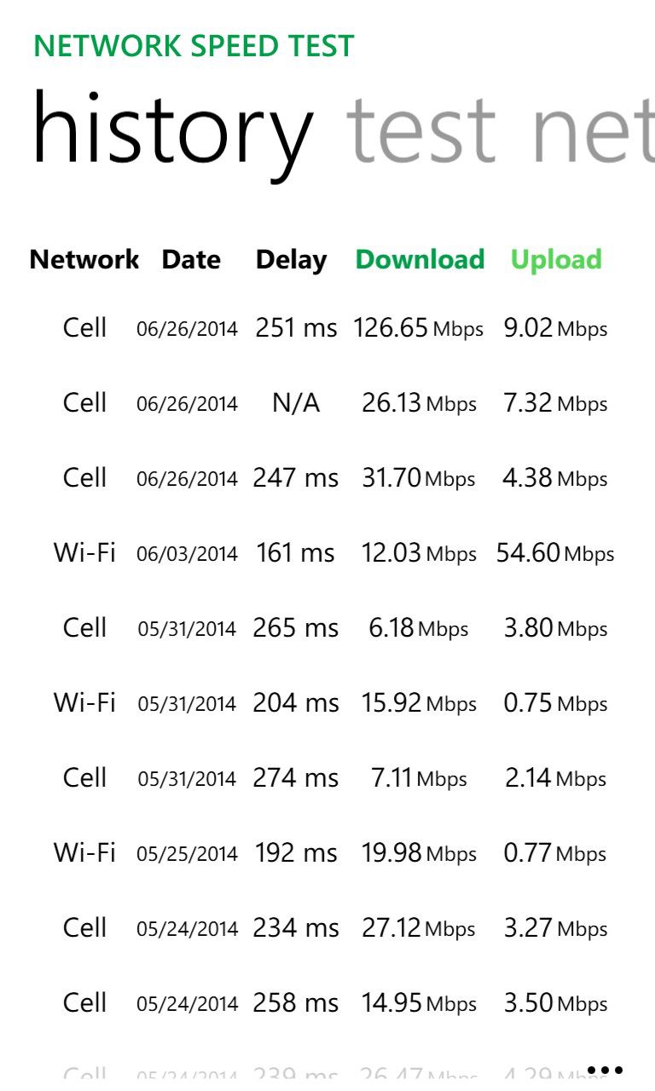Viewport: 655px width, 1091px height.
Task: Tap the NETWORK SPEED TEST app title
Action: coord(194,46)
